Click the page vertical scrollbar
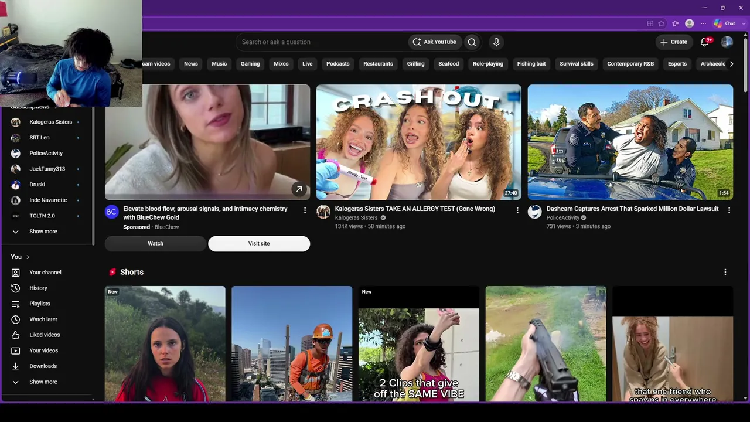 746,64
